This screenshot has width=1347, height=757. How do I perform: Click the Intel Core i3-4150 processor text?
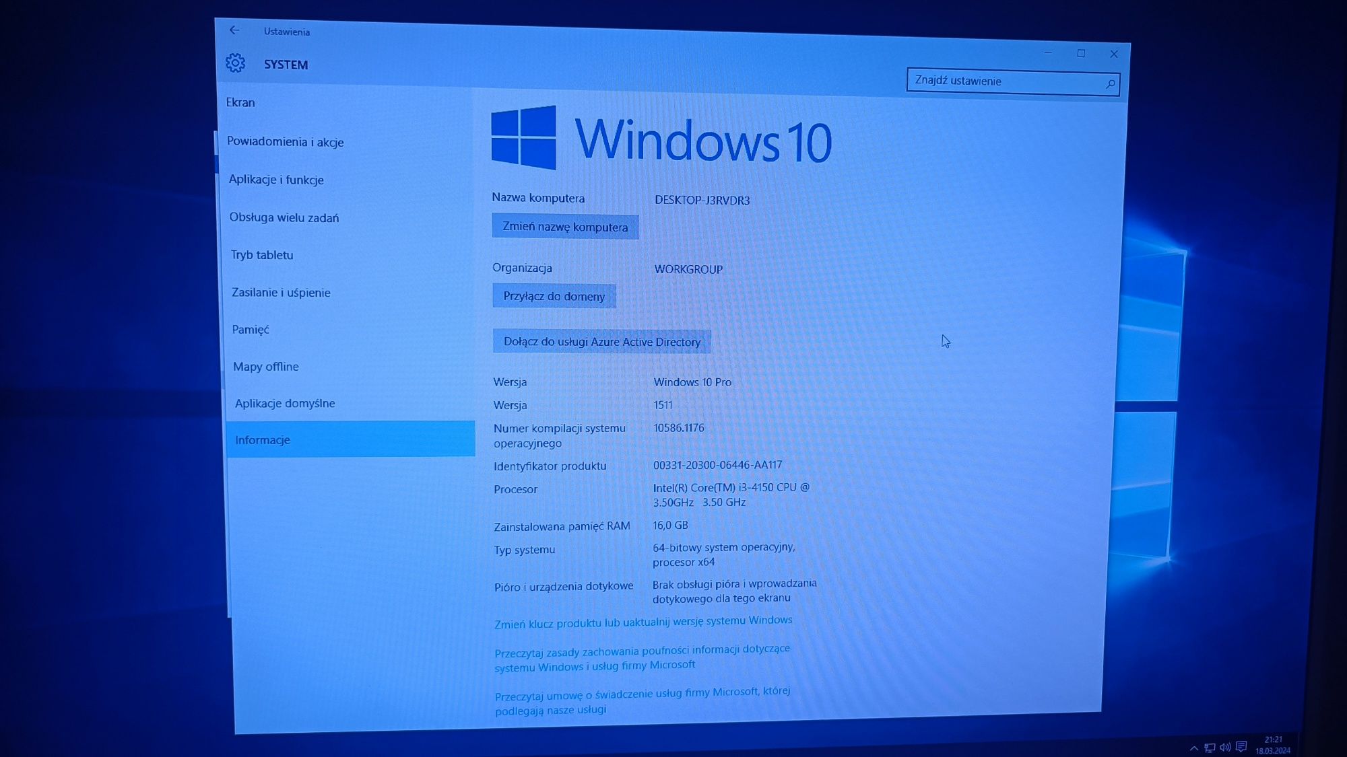pos(731,495)
